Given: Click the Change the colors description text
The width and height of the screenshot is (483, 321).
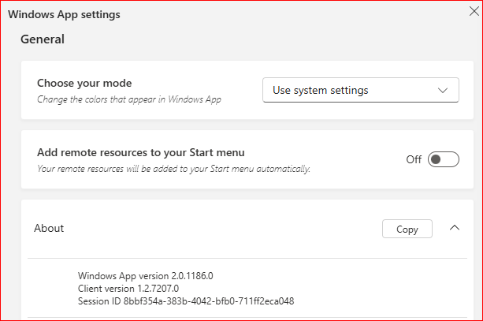Looking at the screenshot, I should [129, 99].
